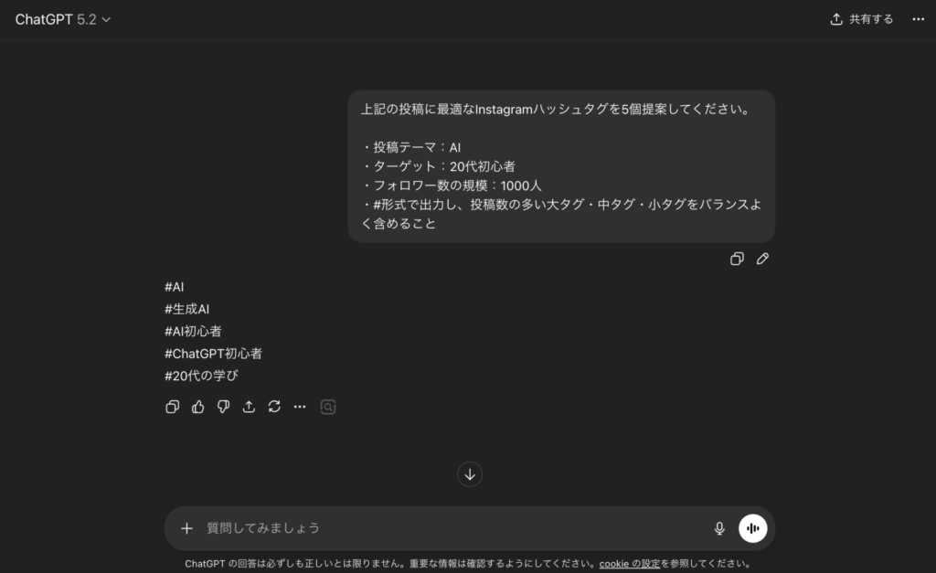
Task: Open more actions below the response
Action: (300, 408)
